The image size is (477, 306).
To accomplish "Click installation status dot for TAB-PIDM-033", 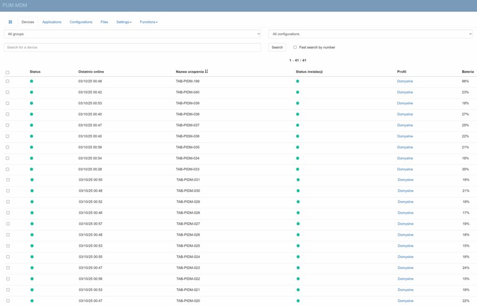I will [x=298, y=169].
